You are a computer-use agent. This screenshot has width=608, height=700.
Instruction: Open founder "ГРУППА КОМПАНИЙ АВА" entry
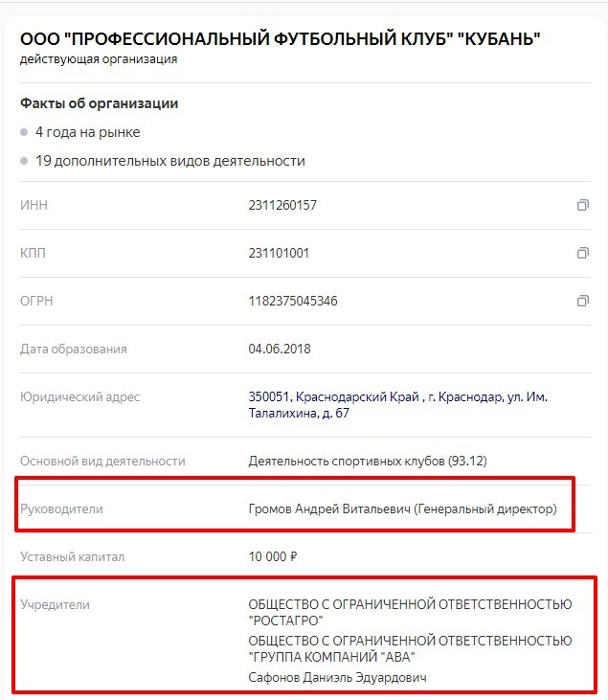pyautogui.click(x=410, y=648)
